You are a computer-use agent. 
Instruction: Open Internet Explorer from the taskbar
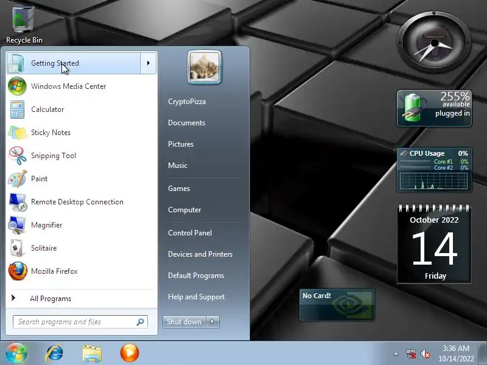point(55,353)
